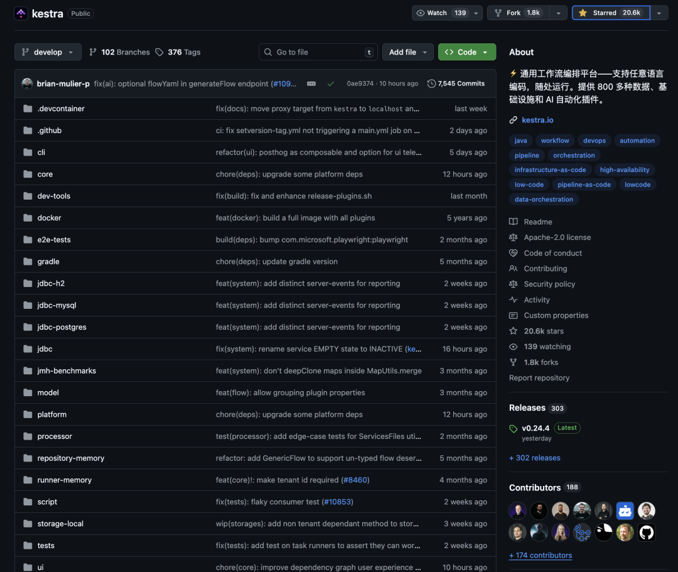The width and height of the screenshot is (678, 572).
Task: Open the Readme link
Action: coord(538,222)
